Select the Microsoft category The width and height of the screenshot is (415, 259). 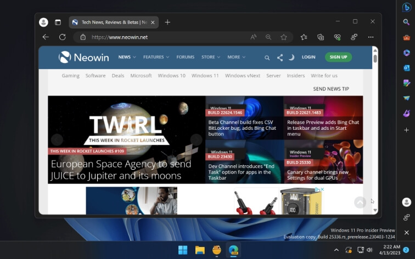click(x=141, y=76)
